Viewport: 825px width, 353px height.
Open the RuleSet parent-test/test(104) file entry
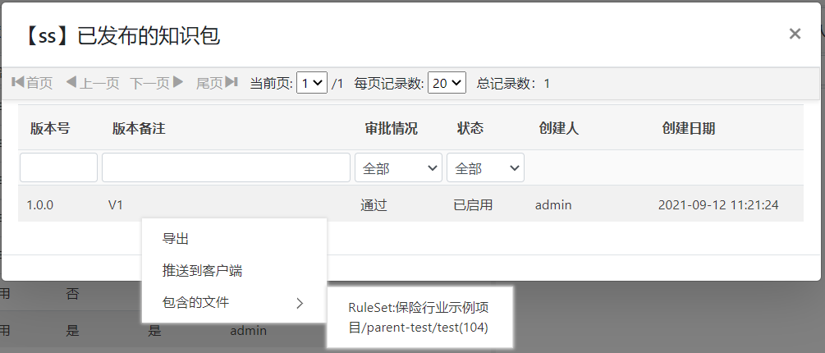419,319
